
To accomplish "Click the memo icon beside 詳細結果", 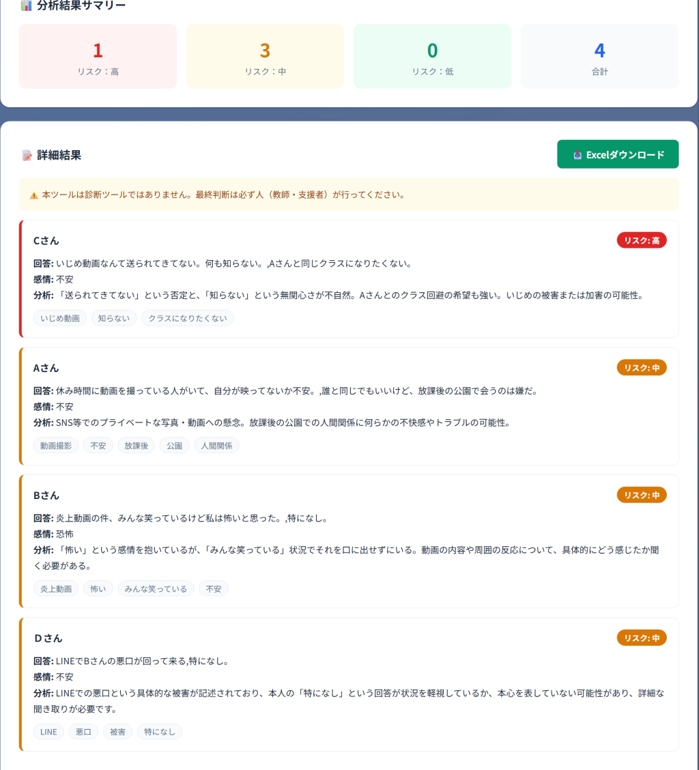I will 27,155.
